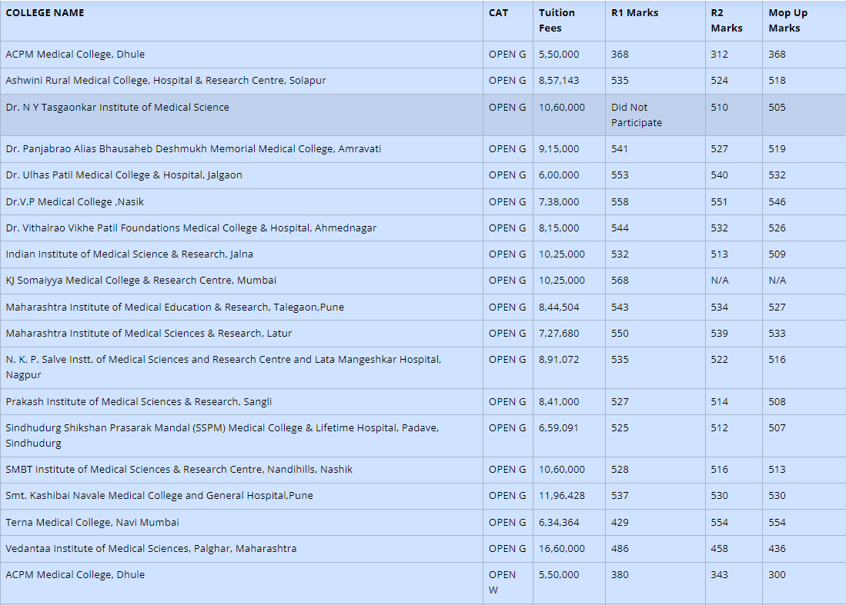
Task: Click the COLLEGE NAME column header
Action: pos(45,13)
